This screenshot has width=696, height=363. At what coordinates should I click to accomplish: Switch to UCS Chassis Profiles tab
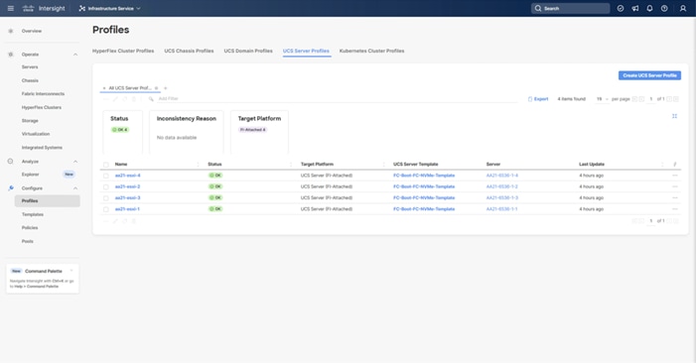point(189,51)
